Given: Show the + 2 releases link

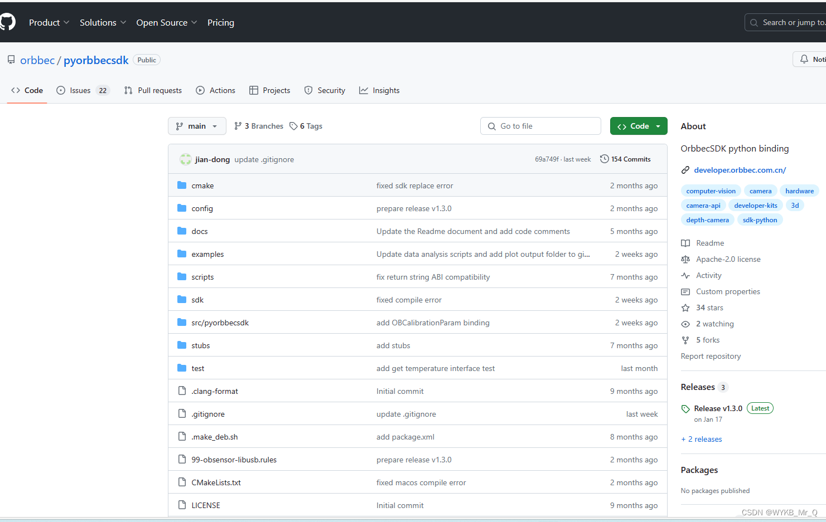Looking at the screenshot, I should click(702, 439).
